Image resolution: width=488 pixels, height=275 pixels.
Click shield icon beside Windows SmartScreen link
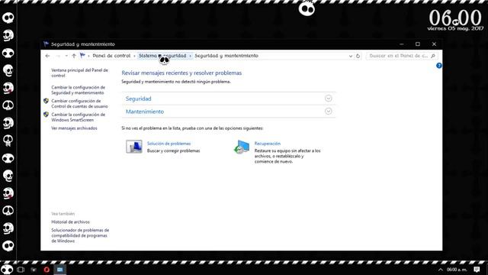(x=46, y=115)
